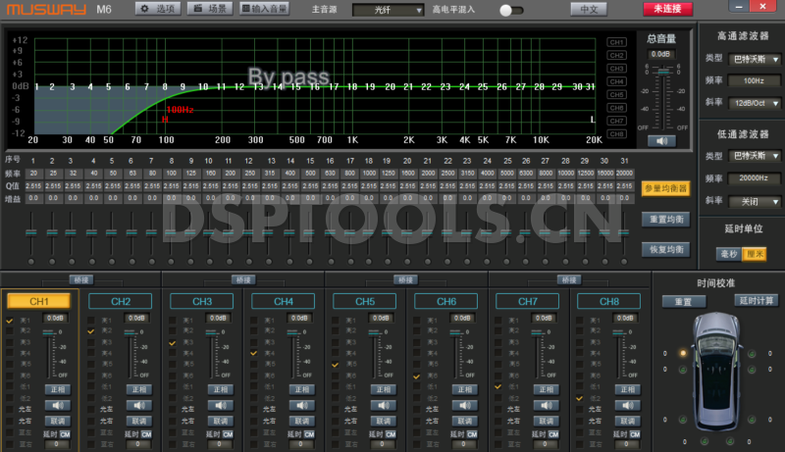Mute CH2 with its speaker icon
The width and height of the screenshot is (785, 452).
coord(139,405)
